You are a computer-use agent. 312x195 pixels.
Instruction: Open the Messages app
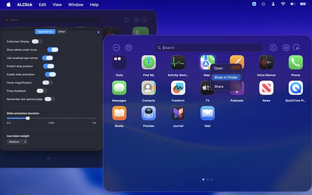click(x=119, y=88)
